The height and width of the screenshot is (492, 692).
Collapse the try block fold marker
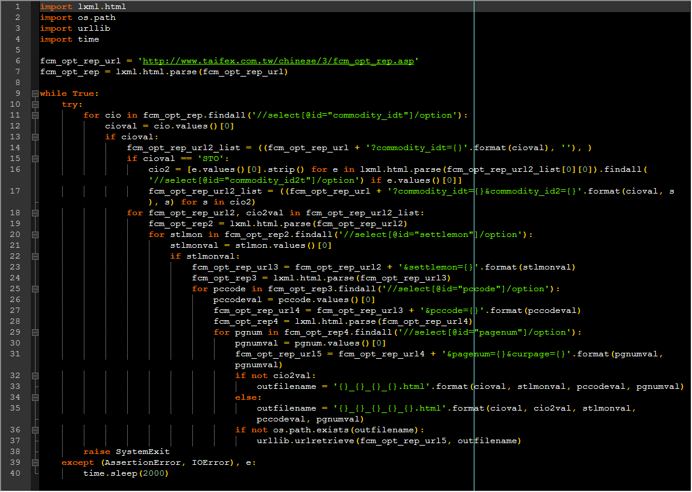pos(36,104)
